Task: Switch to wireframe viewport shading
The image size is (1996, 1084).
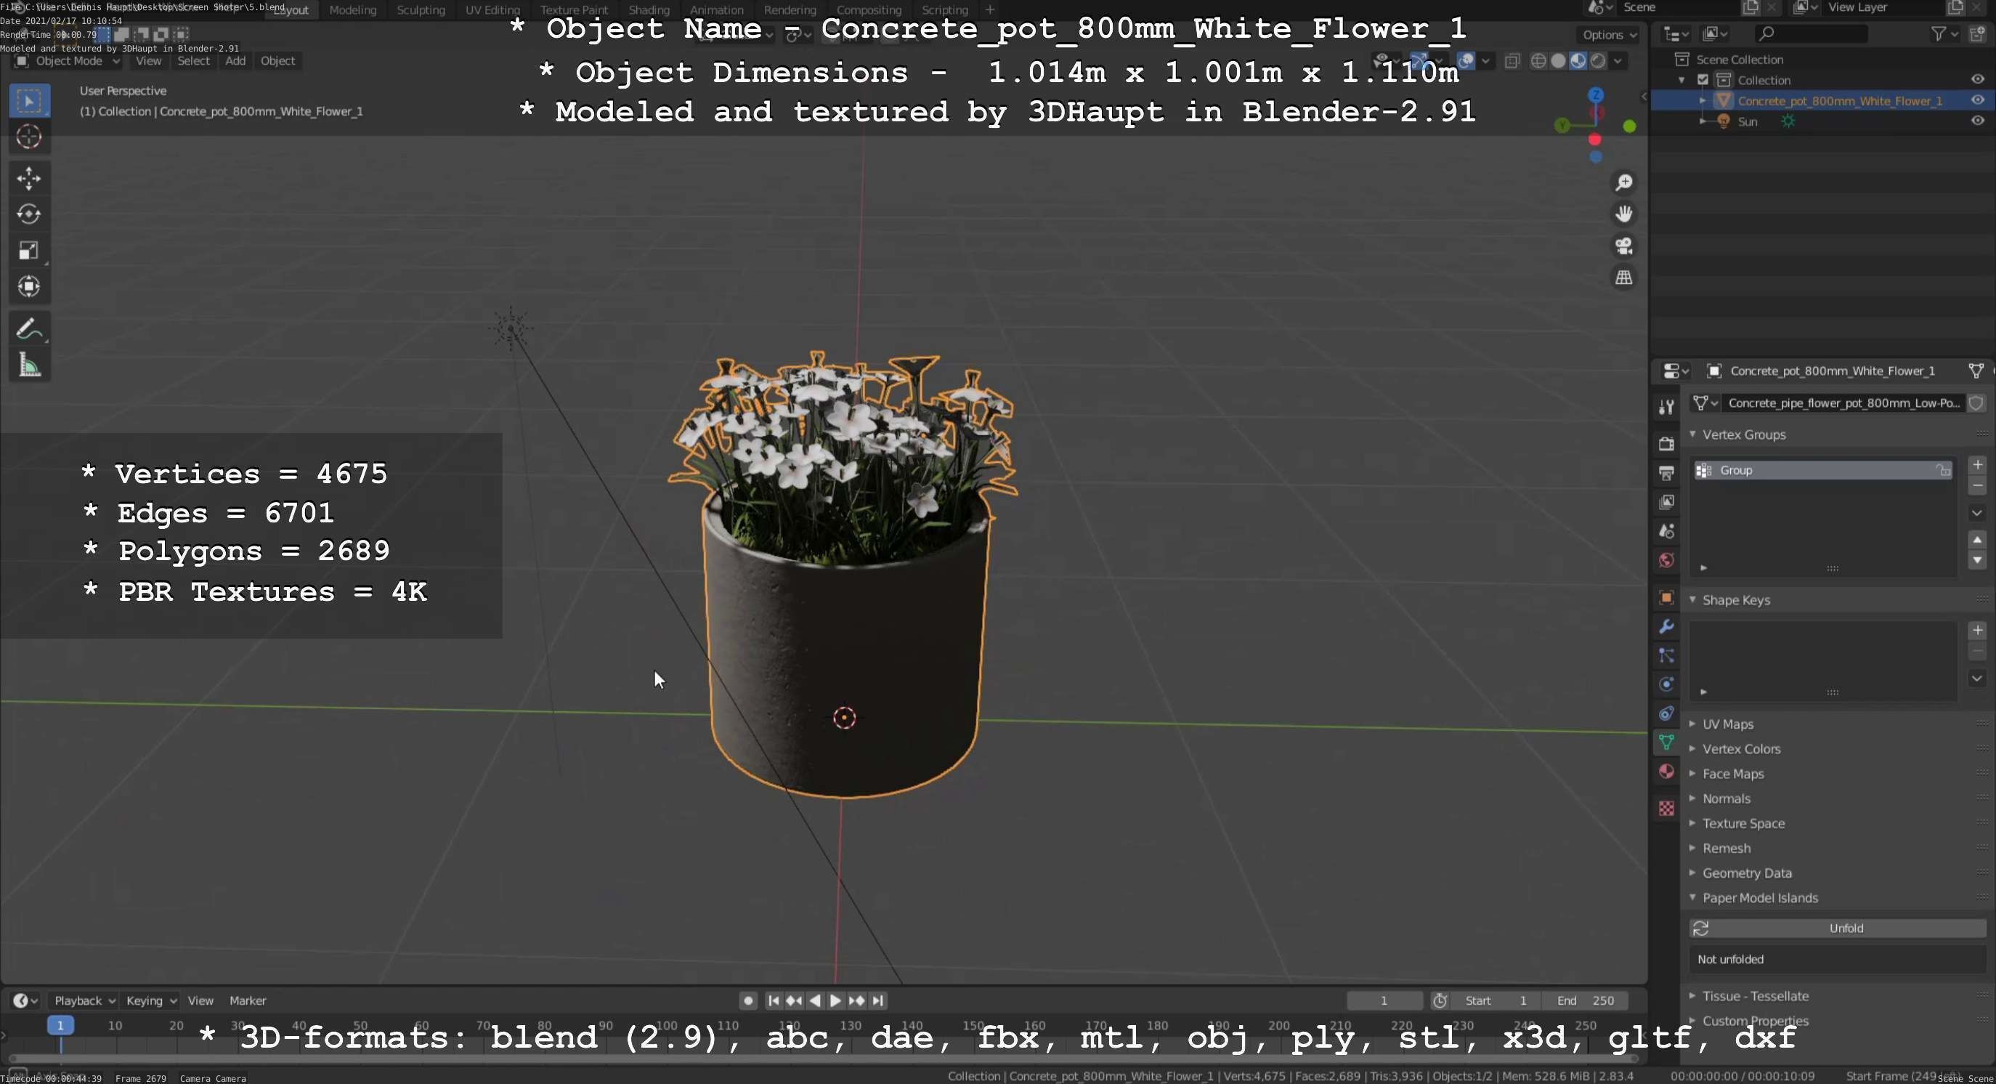Action: pos(1539,61)
